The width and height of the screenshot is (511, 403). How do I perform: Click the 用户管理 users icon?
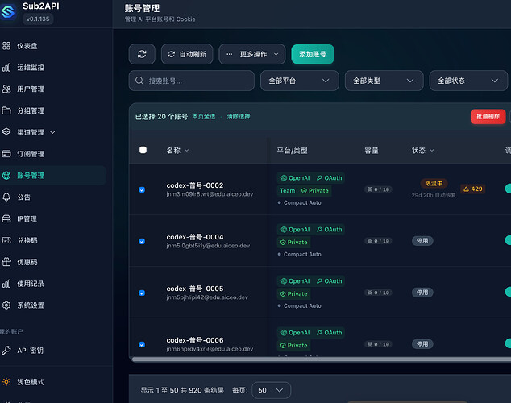pos(6,89)
